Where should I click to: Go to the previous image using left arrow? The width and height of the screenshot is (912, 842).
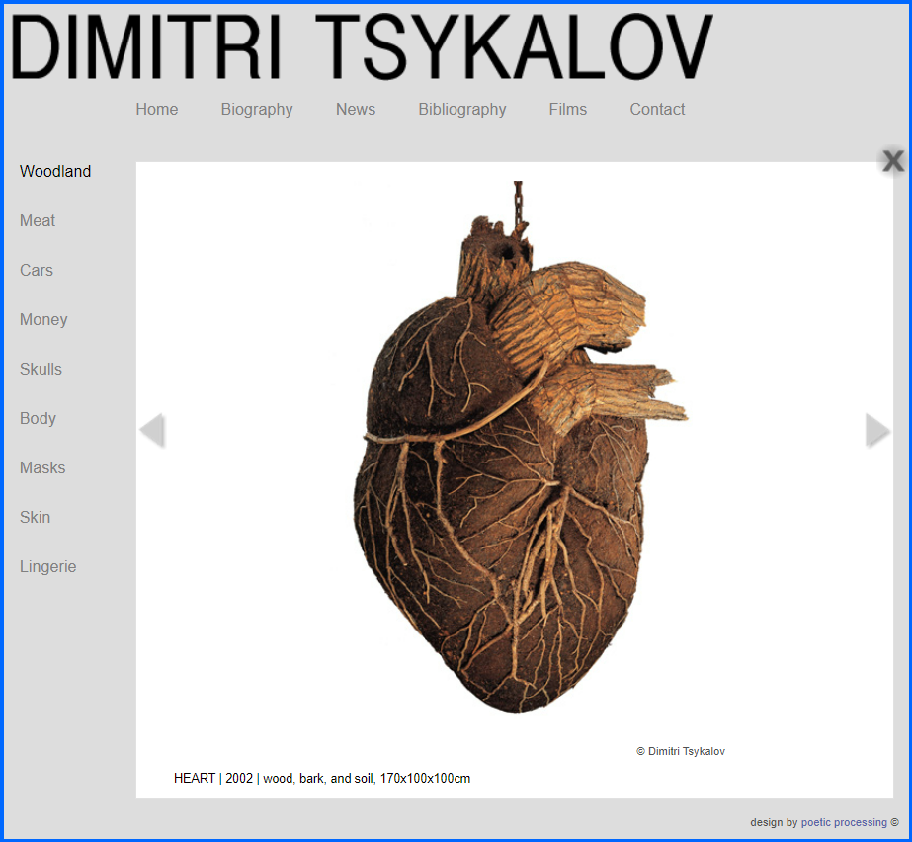(x=153, y=431)
